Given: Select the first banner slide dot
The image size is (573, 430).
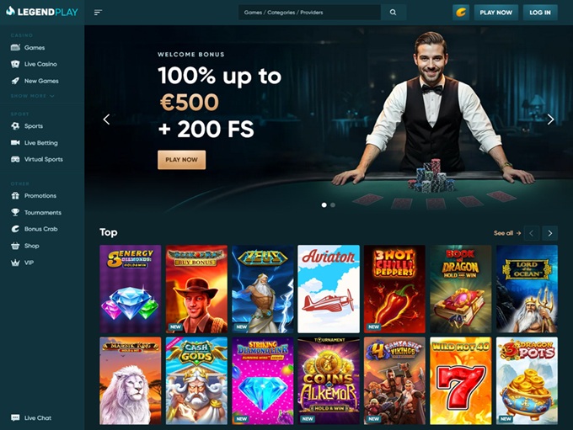Looking at the screenshot, I should 324,205.
